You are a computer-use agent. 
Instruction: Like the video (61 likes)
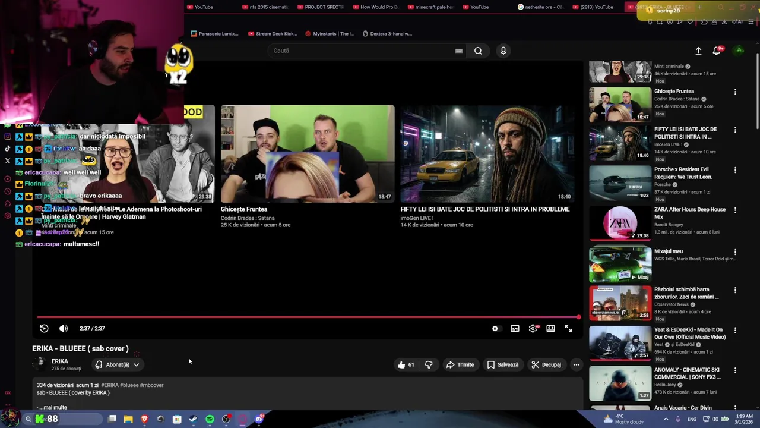point(406,364)
